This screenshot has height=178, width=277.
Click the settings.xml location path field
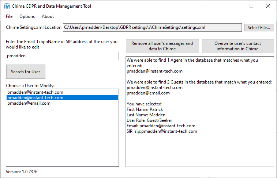[x=152, y=27]
